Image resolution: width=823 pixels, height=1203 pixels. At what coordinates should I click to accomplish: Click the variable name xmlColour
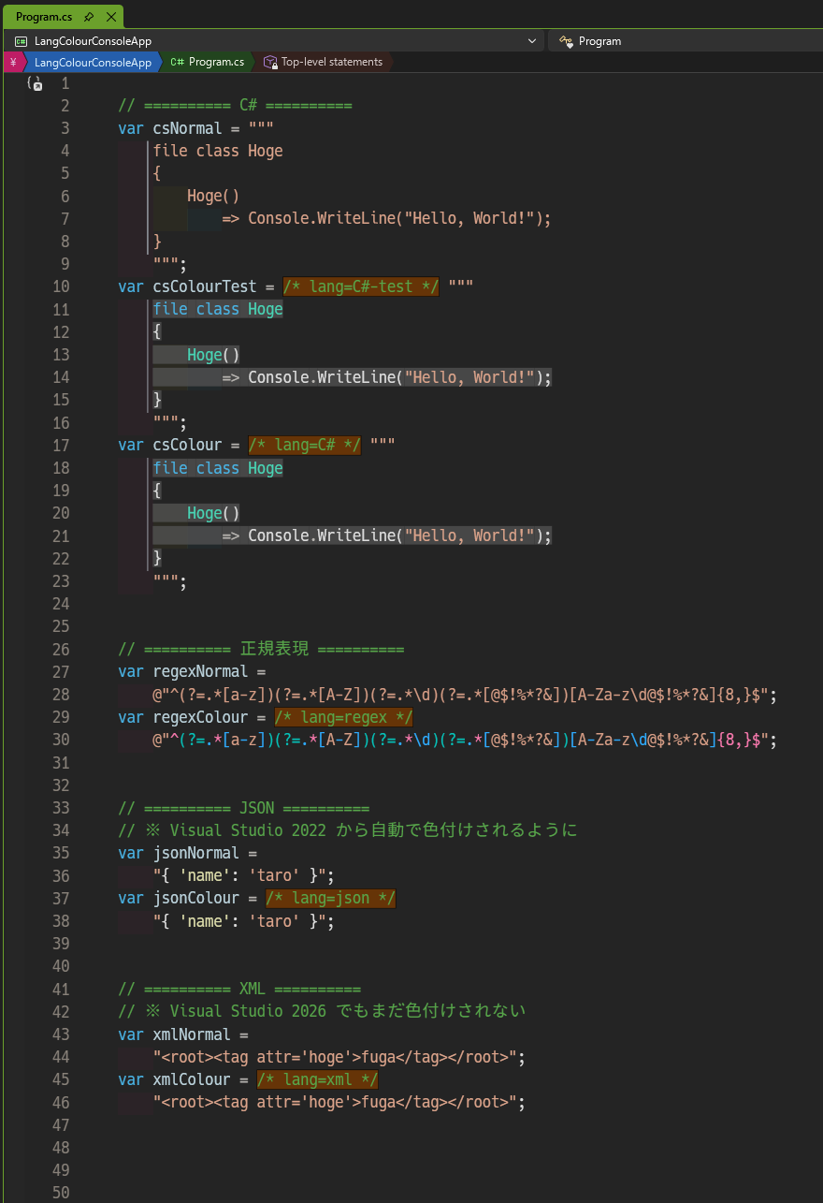click(192, 1079)
